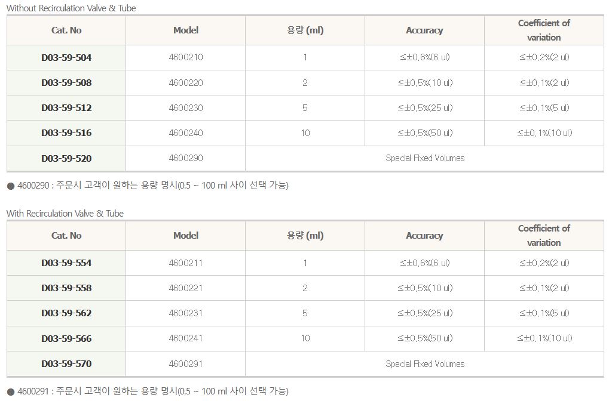Click catalog number D03-59-566
This screenshot has height=401, width=609.
66,338
